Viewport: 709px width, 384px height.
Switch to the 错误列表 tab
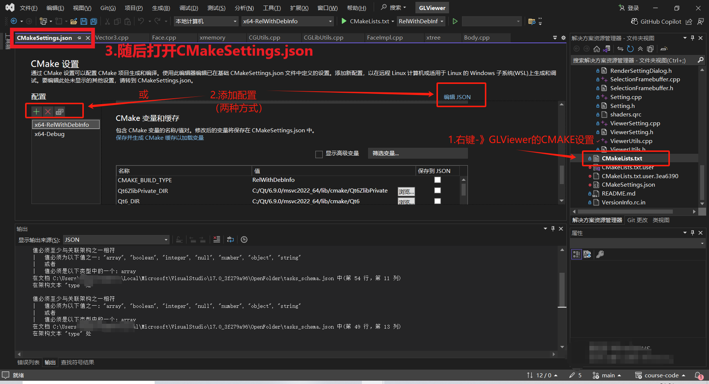click(28, 363)
